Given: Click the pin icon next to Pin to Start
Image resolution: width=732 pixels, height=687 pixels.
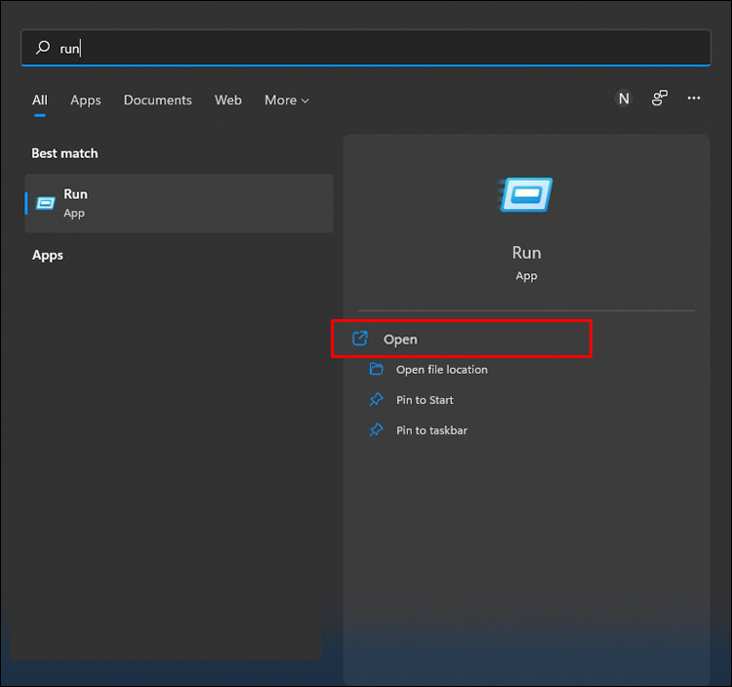Looking at the screenshot, I should pos(376,400).
